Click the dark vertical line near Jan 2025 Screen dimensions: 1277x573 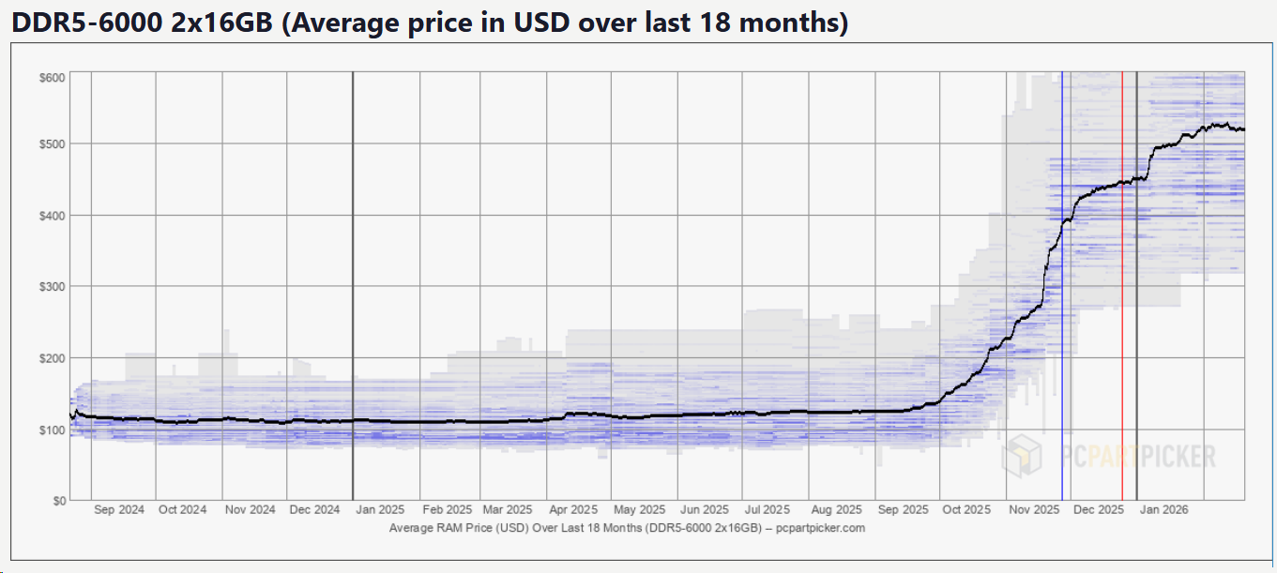point(353,286)
